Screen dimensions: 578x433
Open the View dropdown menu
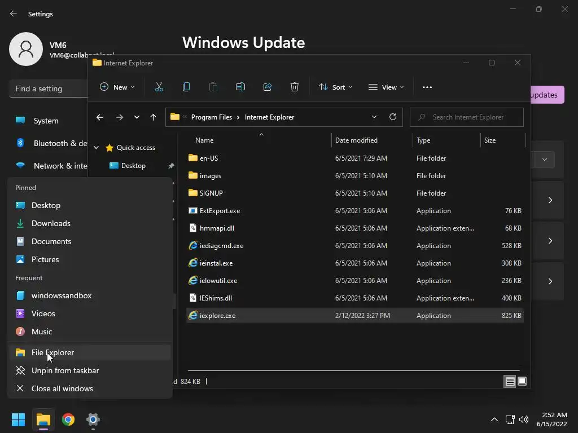pyautogui.click(x=386, y=87)
